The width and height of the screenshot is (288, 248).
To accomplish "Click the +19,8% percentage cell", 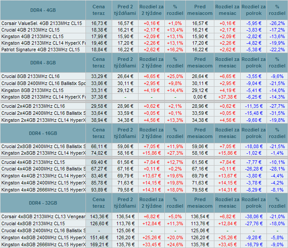I will click(175, 183).
